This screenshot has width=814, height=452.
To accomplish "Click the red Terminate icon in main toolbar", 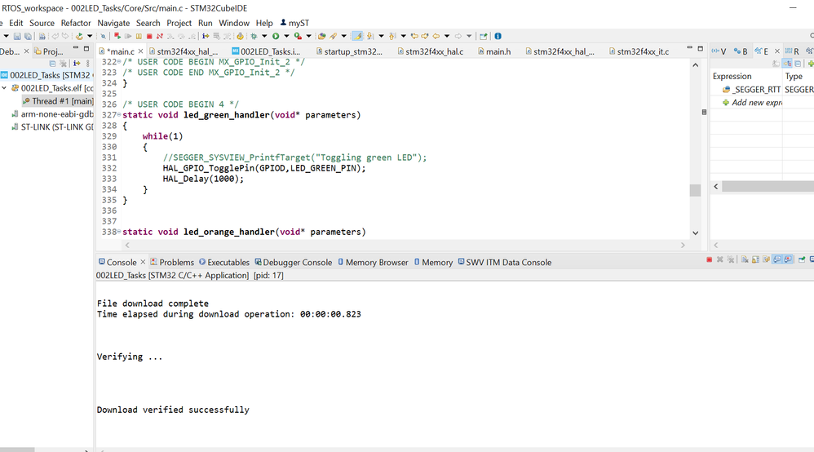I will click(x=149, y=37).
